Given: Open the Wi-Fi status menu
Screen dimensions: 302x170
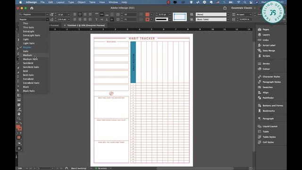Looking at the screenshot, I should pyautogui.click(x=239, y=2).
